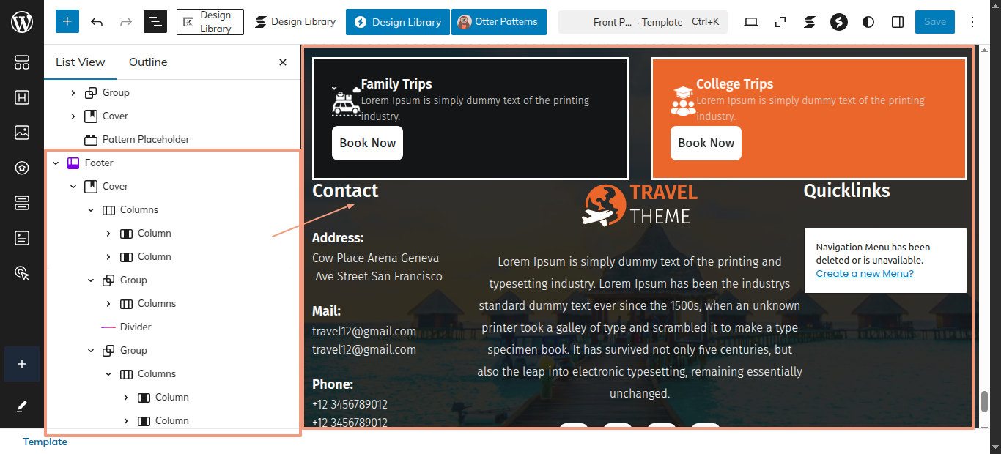Close the List View panel
This screenshot has height=454, width=1001.
[283, 62]
